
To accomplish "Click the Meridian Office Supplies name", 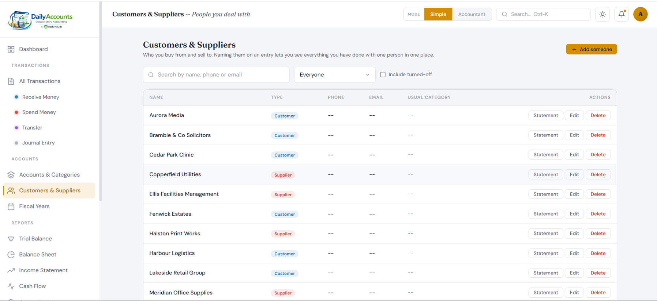I will [181, 293].
